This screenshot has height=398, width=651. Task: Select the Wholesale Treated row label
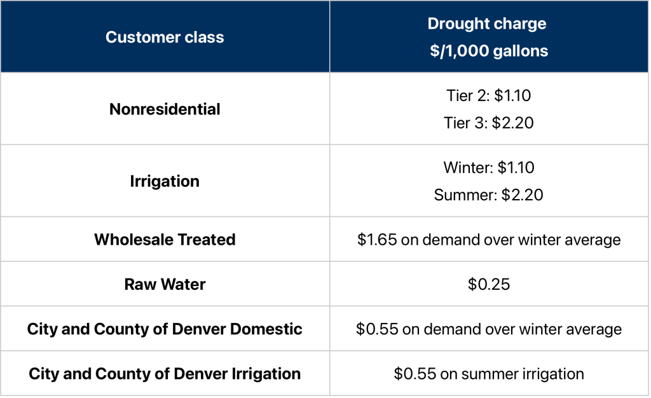point(165,240)
